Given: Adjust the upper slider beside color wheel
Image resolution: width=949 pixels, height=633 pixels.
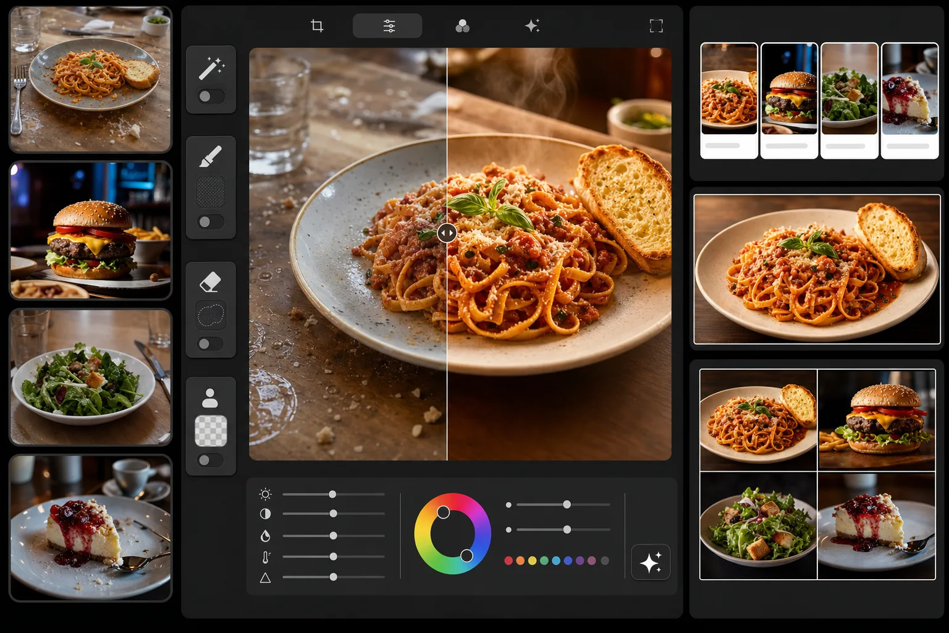Looking at the screenshot, I should pos(567,504).
